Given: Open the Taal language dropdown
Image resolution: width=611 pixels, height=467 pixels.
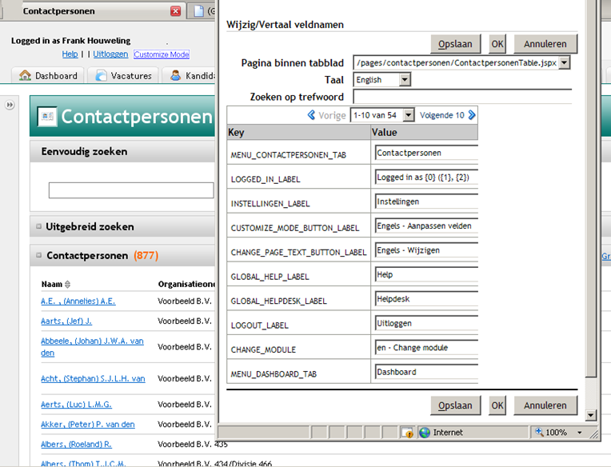Looking at the screenshot, I should point(405,80).
